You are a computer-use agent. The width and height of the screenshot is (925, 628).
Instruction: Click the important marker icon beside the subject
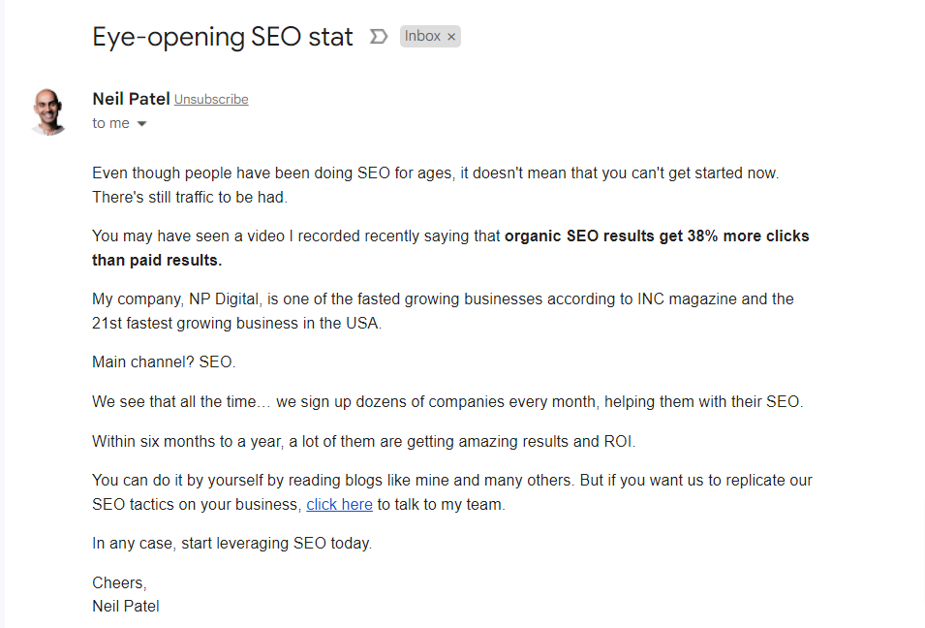click(378, 34)
